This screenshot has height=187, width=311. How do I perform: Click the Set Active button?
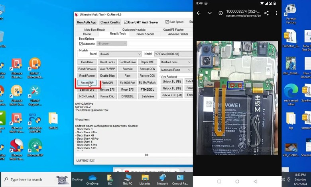pos(148,96)
